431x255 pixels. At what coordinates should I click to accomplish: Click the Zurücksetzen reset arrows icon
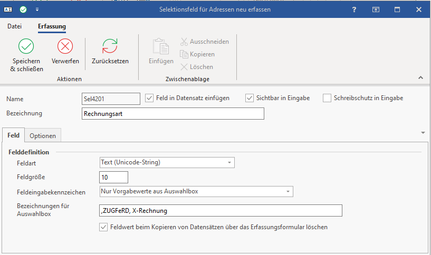pyautogui.click(x=110, y=46)
